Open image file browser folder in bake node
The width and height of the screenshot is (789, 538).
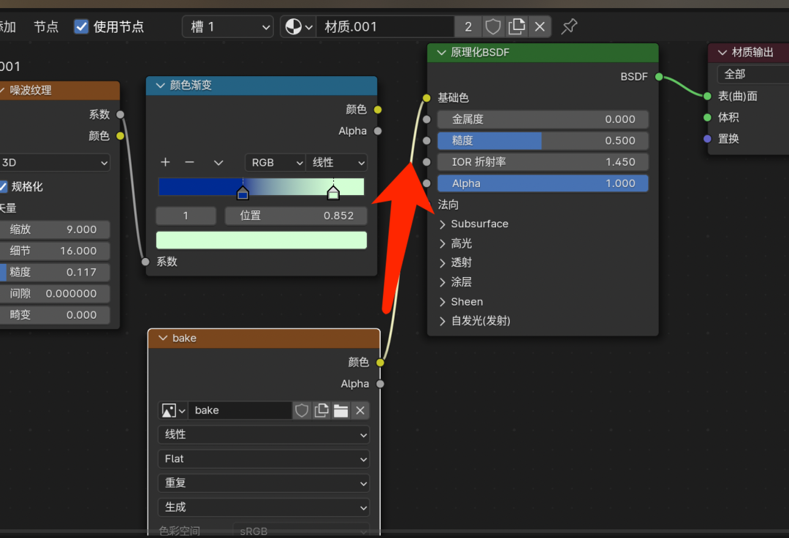click(340, 410)
